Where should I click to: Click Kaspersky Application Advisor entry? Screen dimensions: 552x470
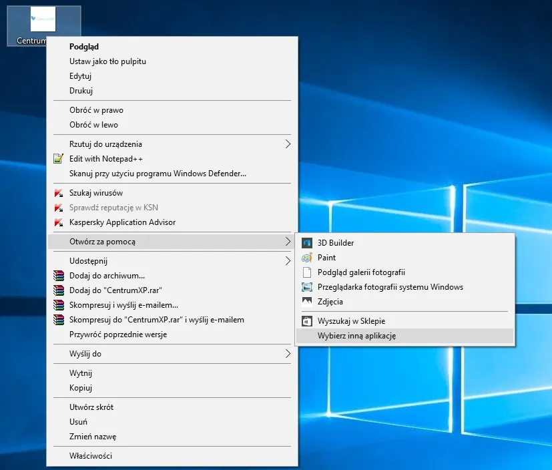click(122, 222)
